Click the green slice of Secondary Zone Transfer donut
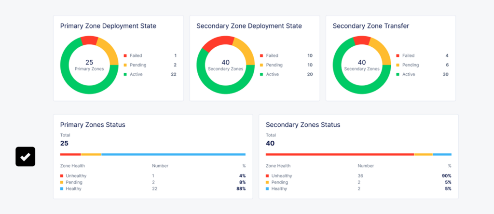The height and width of the screenshot is (214, 494). (345, 82)
